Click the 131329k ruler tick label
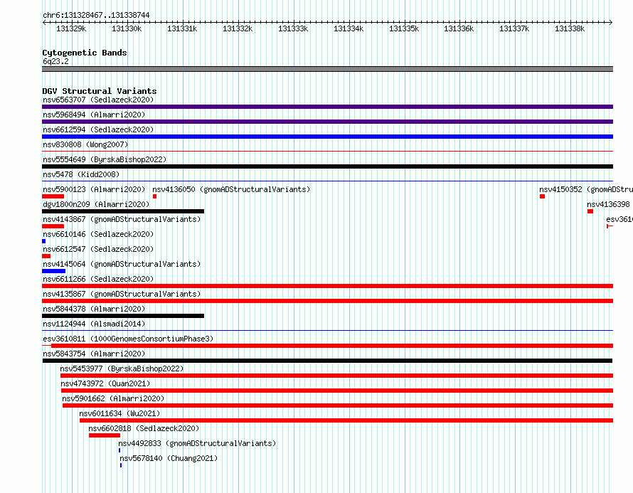 pos(71,28)
